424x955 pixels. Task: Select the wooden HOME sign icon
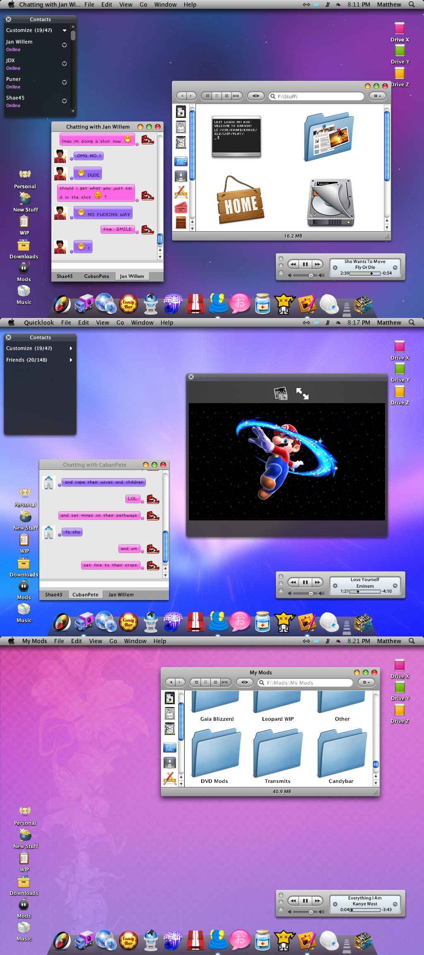(241, 200)
